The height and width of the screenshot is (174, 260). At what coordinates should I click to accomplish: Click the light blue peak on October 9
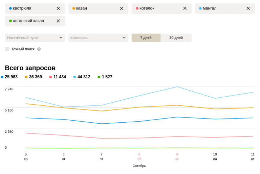pos(177,87)
